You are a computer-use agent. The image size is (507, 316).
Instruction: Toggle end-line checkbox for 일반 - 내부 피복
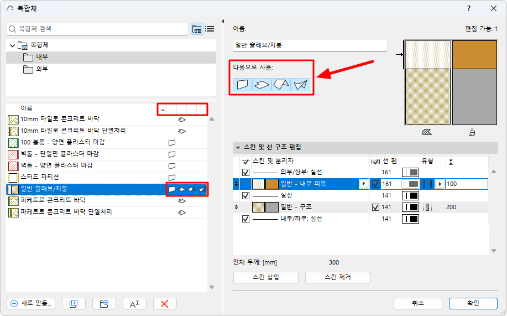tap(375, 184)
